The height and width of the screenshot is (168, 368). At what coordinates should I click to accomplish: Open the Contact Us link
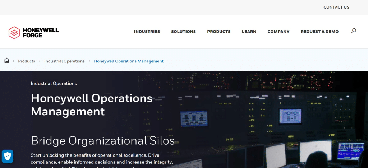point(336,7)
